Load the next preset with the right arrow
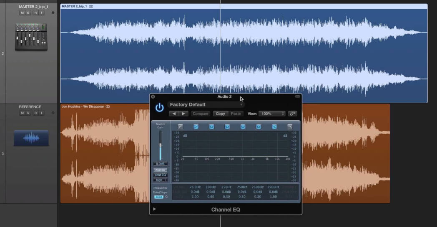 click(183, 113)
